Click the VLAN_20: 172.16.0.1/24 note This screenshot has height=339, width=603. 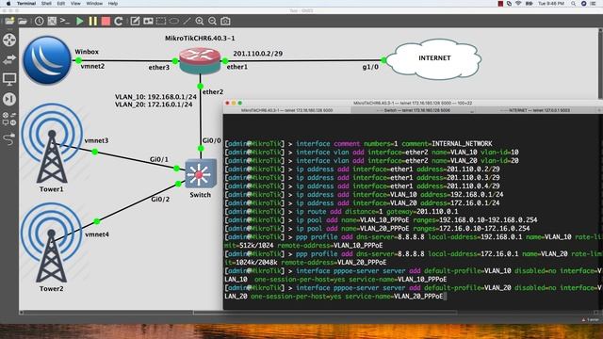[x=154, y=105]
